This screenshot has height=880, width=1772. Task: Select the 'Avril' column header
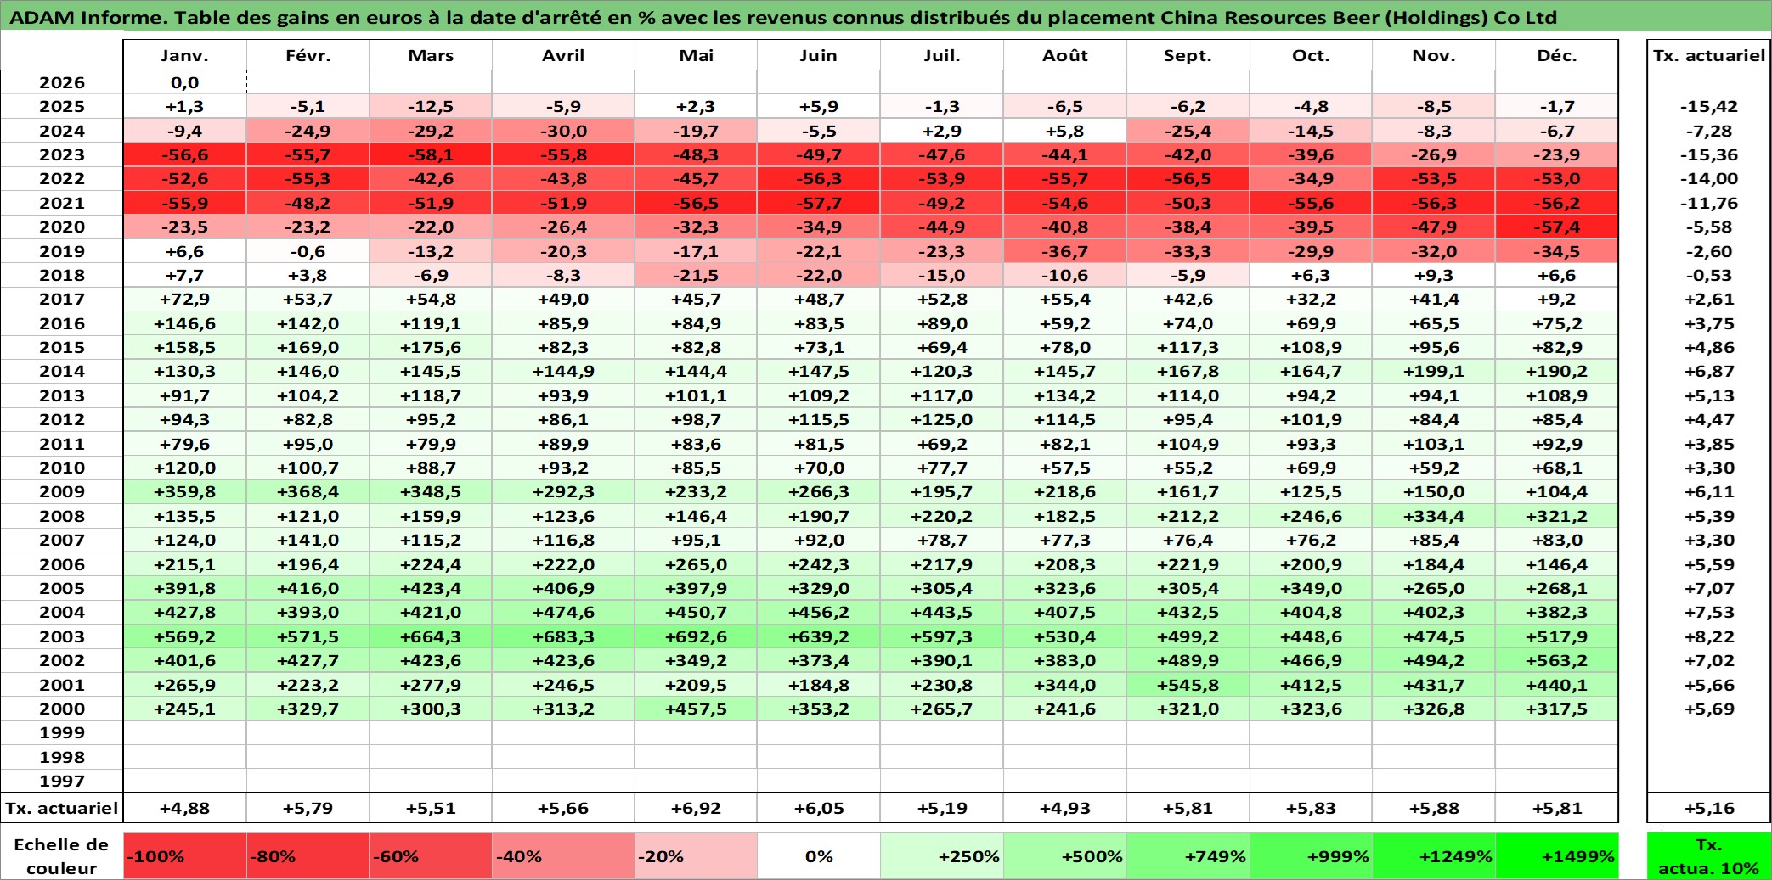(563, 55)
